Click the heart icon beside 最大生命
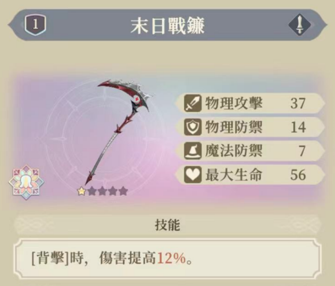335x286 pixels. (x=192, y=174)
